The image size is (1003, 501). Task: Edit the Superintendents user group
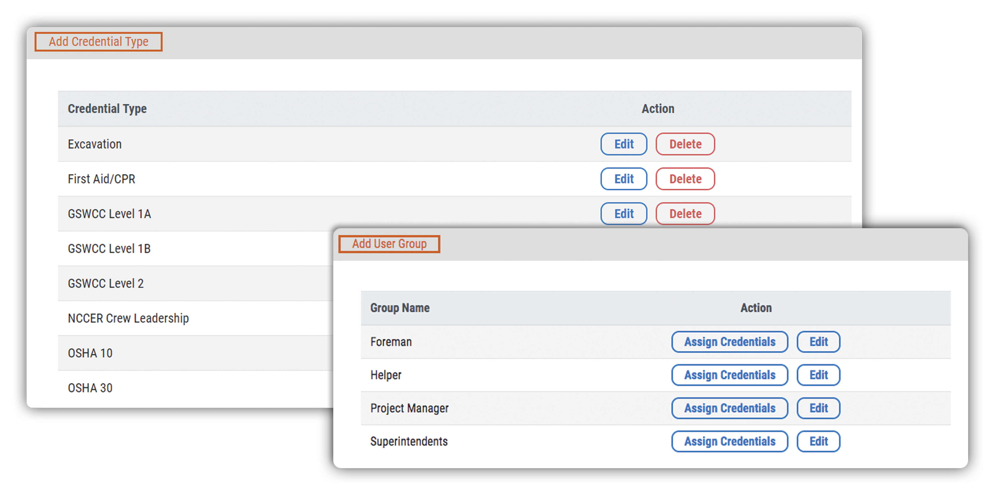pyautogui.click(x=818, y=441)
